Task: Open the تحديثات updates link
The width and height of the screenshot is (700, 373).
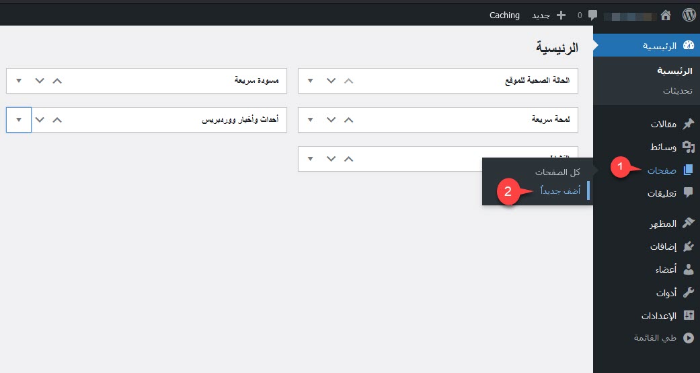Action: point(675,90)
